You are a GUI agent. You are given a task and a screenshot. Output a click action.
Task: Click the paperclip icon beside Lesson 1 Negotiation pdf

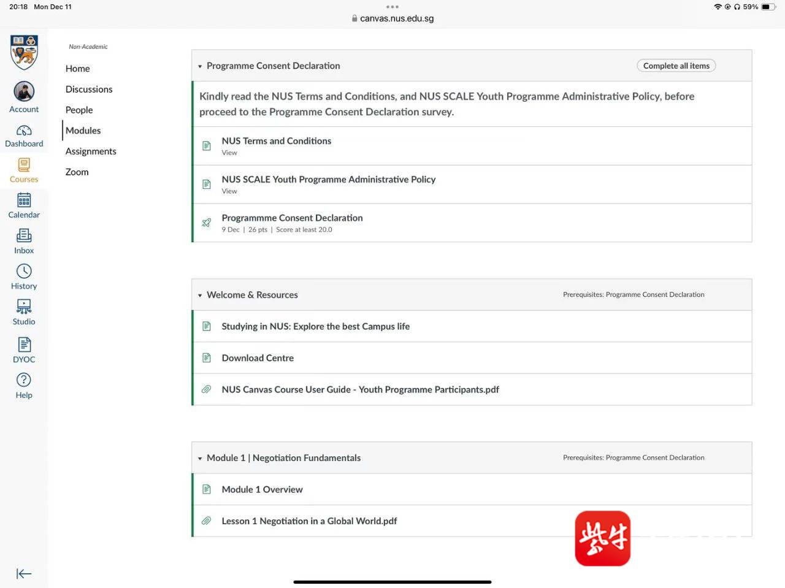[x=207, y=521]
